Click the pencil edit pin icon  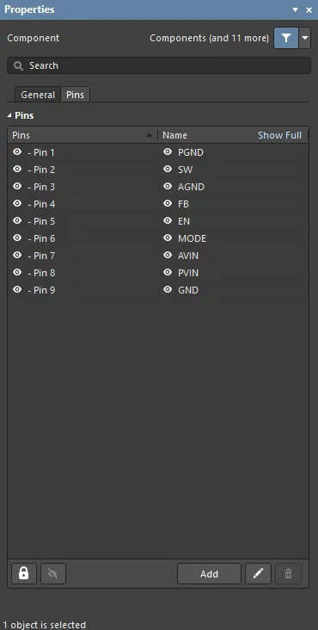click(x=258, y=574)
